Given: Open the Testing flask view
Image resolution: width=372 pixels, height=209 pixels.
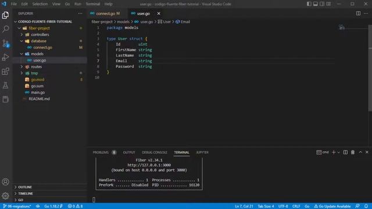Looking at the screenshot, I should coord(5,85).
